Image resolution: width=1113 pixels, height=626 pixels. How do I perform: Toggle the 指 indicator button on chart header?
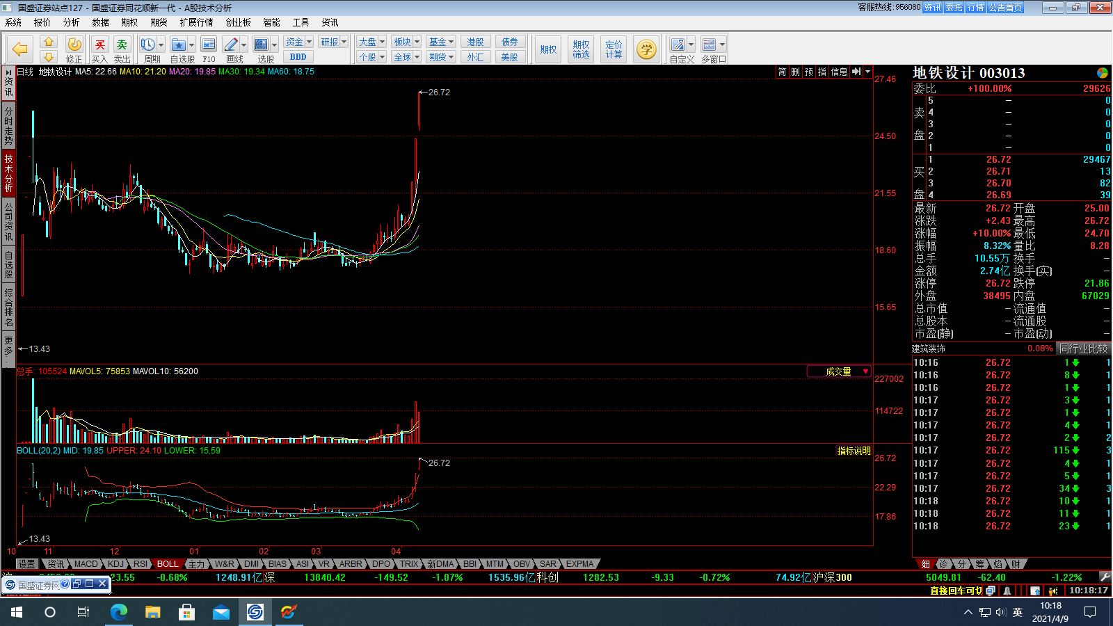point(822,72)
